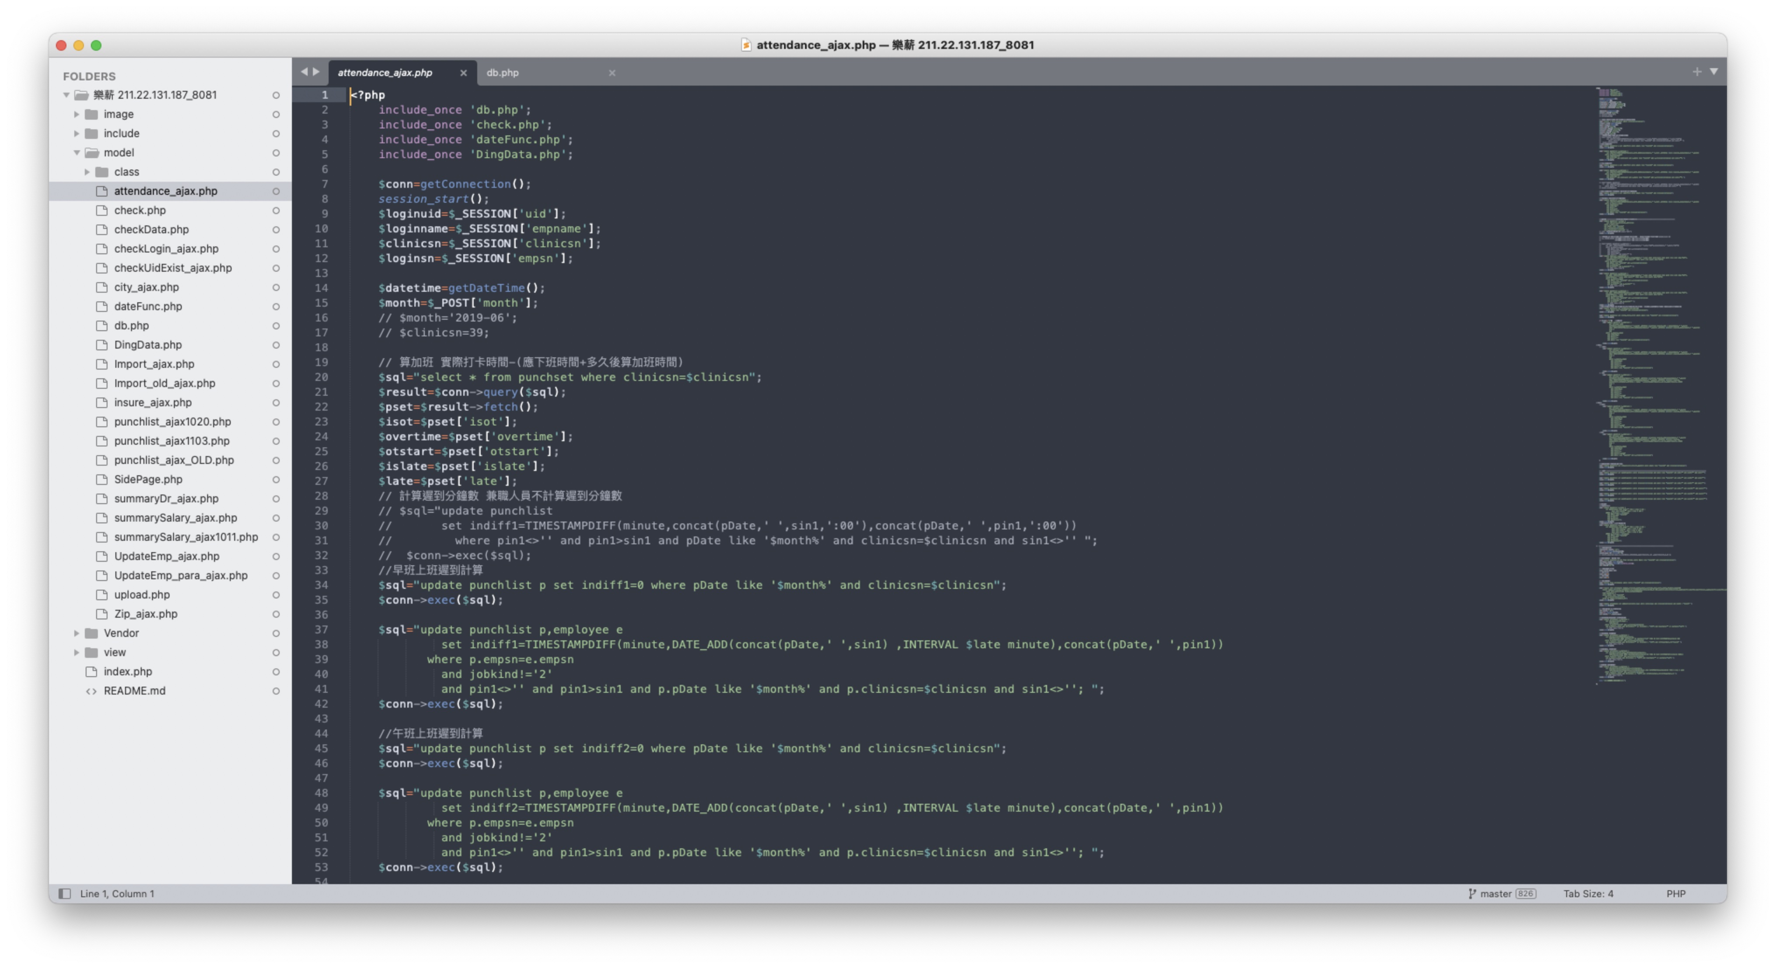Add a new tab with plus icon

tap(1697, 72)
